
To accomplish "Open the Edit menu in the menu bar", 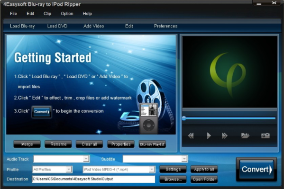I will click(30, 14).
